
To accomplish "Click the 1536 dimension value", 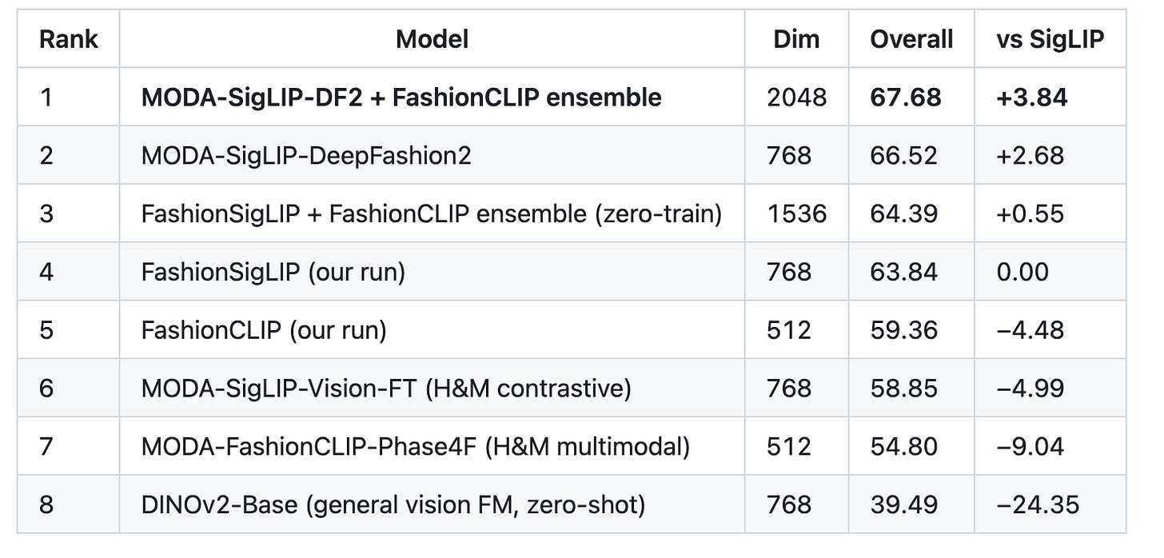I will pyautogui.click(x=796, y=213).
